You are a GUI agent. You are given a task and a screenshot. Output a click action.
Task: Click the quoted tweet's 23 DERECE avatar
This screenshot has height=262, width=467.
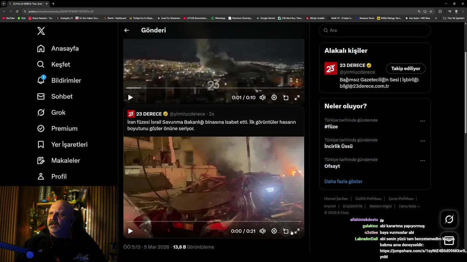click(x=131, y=114)
